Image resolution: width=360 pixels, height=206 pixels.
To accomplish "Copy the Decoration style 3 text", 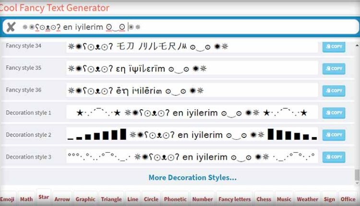I will [x=334, y=157].
